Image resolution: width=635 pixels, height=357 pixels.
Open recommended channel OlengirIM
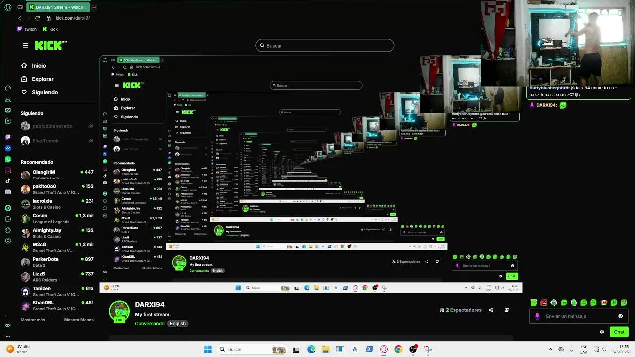click(x=57, y=175)
